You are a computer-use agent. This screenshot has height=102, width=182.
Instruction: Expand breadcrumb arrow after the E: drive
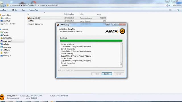tap(39, 5)
